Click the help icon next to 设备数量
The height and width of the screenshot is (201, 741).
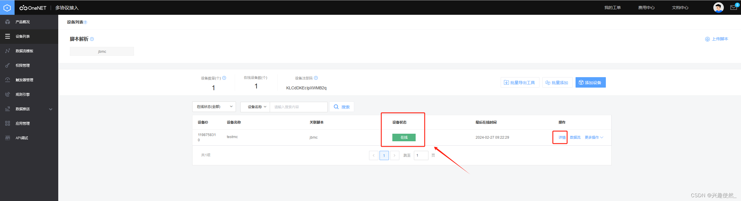pyautogui.click(x=224, y=78)
